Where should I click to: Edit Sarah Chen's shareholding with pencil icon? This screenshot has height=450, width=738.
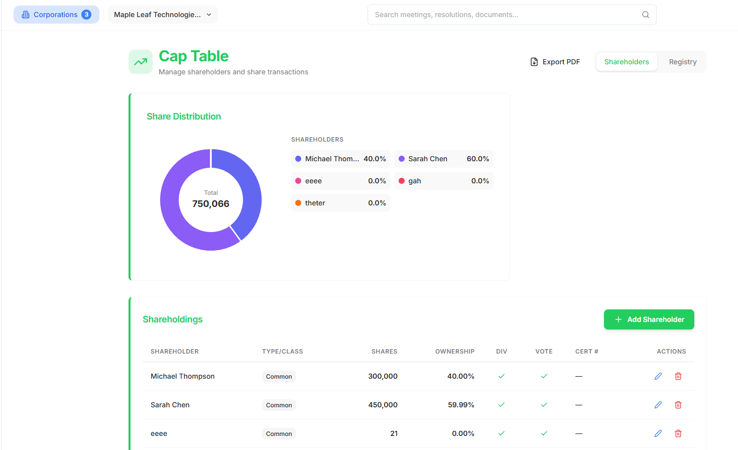(658, 405)
